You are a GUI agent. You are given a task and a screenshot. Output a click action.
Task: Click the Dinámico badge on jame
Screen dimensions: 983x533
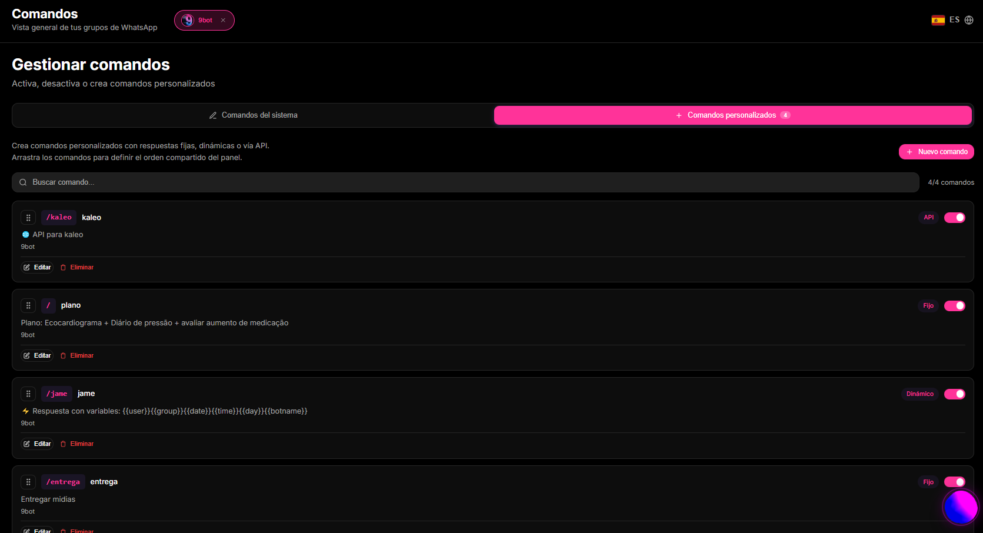pos(920,394)
